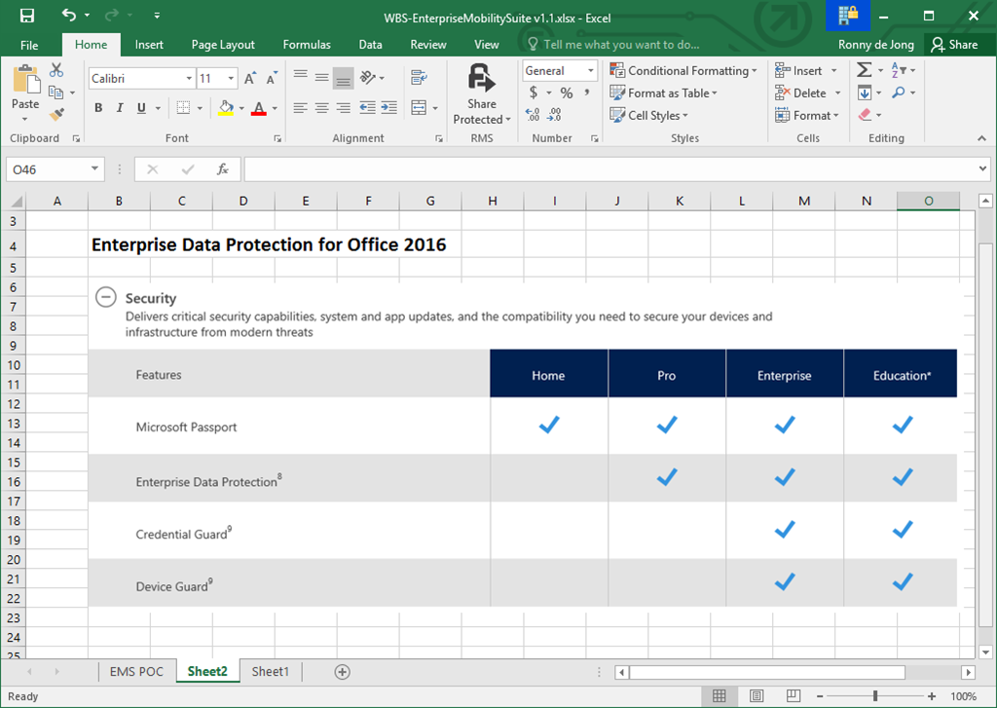
Task: Switch to Page Layout view in status bar
Action: tap(757, 696)
